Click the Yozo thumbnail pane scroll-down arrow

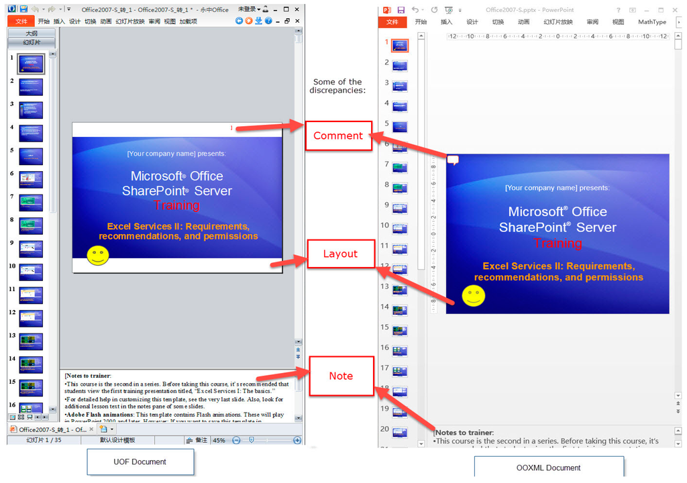click(x=53, y=409)
